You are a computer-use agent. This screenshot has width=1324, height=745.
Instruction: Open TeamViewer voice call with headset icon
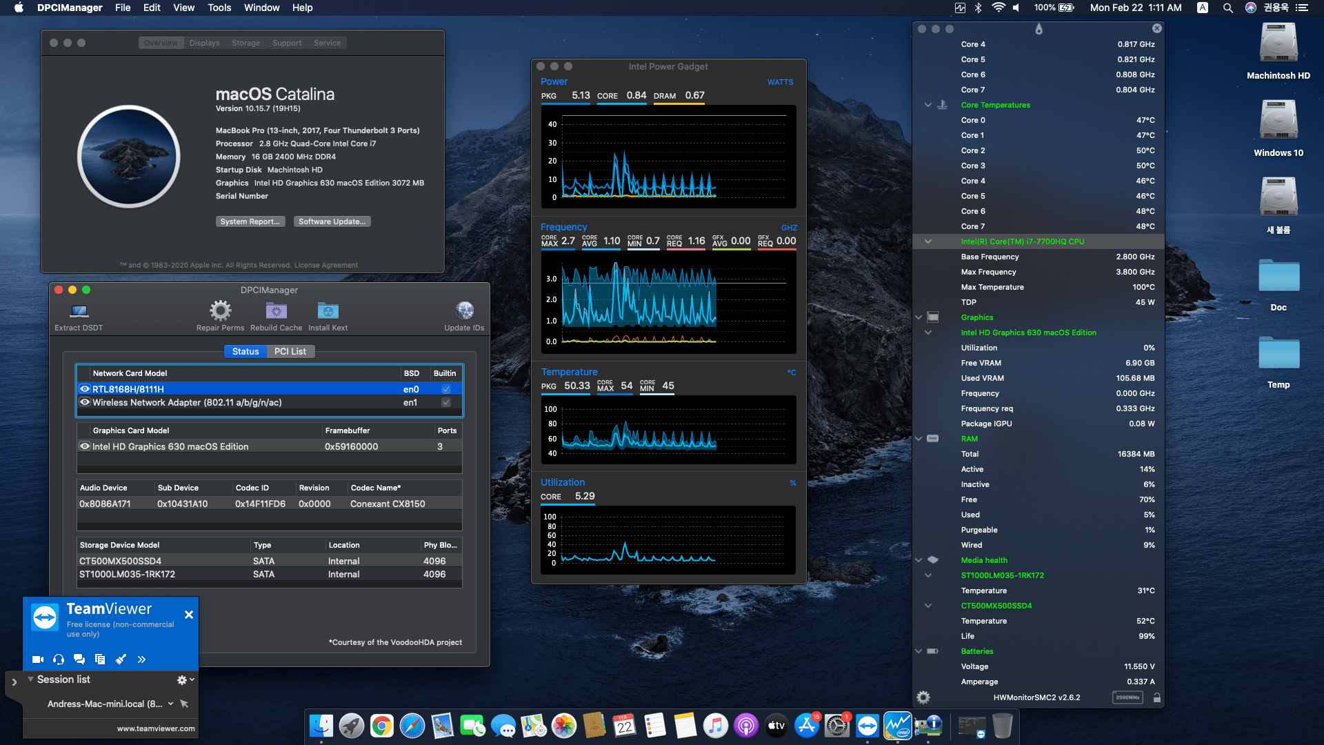(59, 659)
